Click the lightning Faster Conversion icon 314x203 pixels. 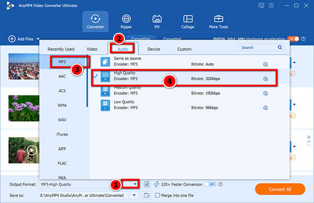click(156, 184)
